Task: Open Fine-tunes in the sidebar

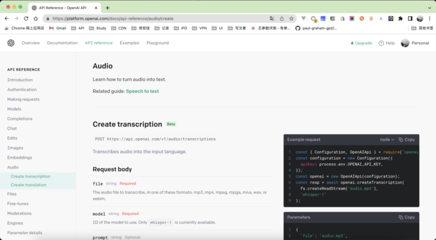Action: (18, 203)
